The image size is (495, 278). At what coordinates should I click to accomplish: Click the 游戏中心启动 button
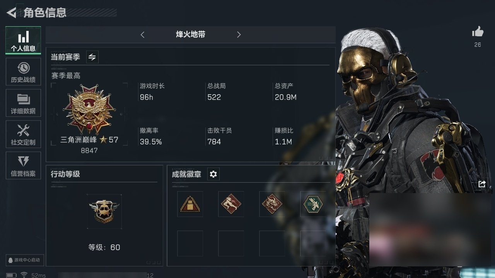coord(24,260)
